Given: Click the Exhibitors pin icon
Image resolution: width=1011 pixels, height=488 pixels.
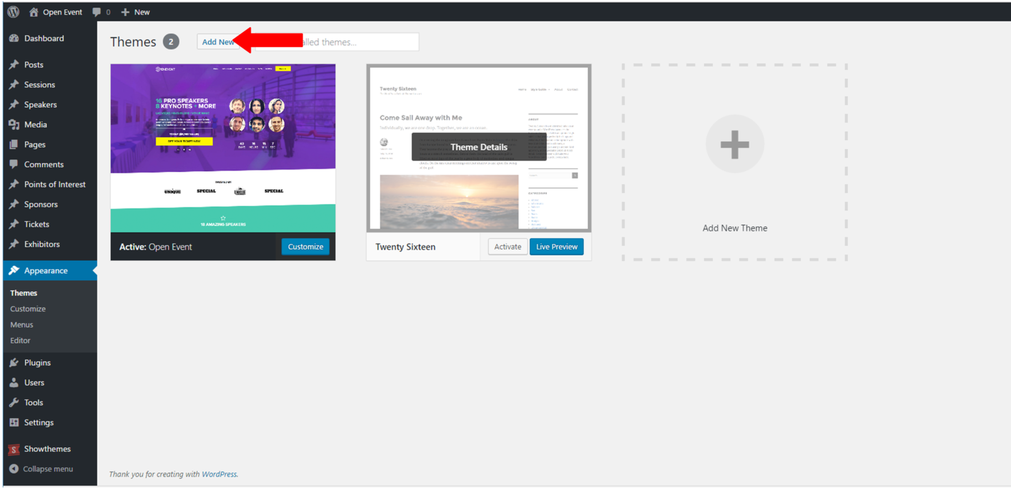Looking at the screenshot, I should [14, 244].
